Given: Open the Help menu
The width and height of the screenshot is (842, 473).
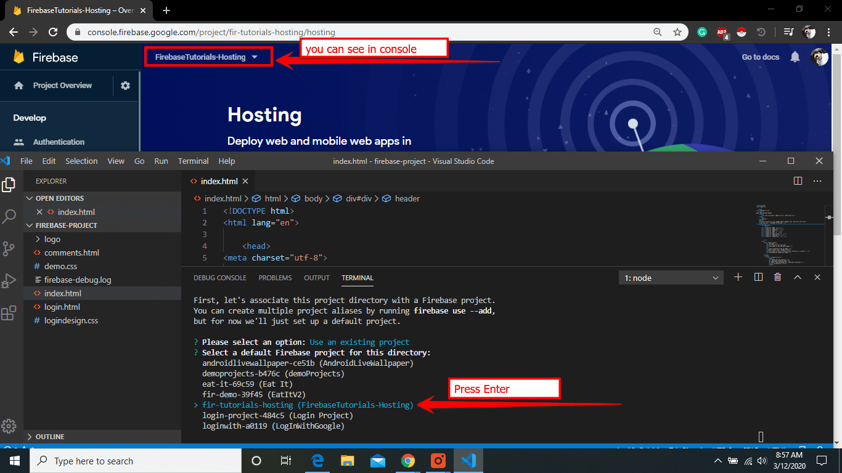Looking at the screenshot, I should click(x=227, y=161).
